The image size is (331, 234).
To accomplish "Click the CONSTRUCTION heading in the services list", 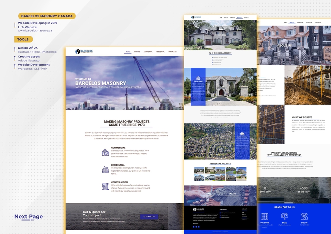I will click(x=119, y=182).
